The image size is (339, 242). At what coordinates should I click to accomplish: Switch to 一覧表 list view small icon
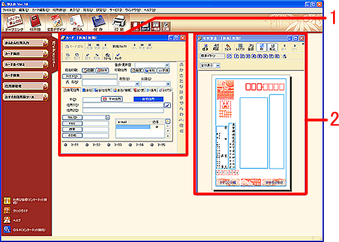pyautogui.click(x=156, y=26)
